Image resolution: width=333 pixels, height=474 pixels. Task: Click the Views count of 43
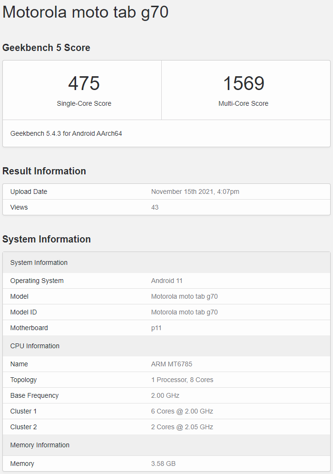pyautogui.click(x=155, y=207)
